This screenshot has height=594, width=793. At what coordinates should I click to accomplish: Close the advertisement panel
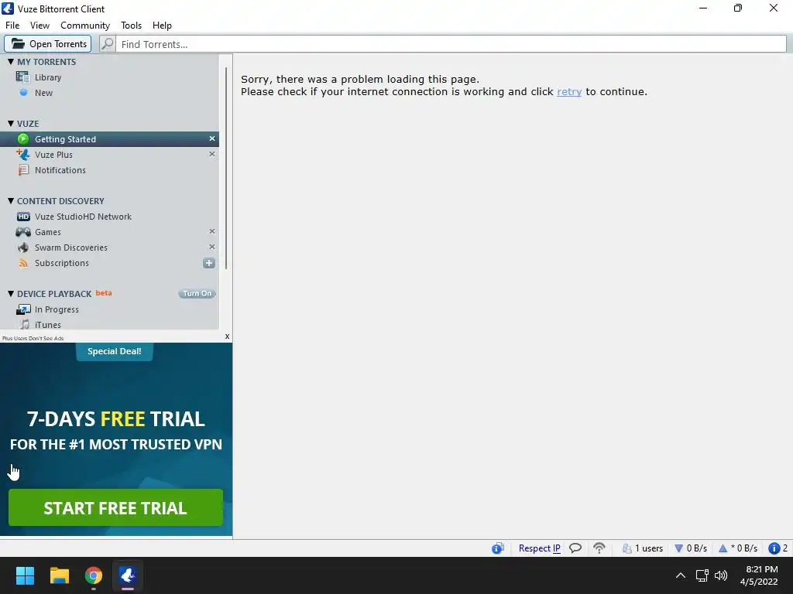227,336
